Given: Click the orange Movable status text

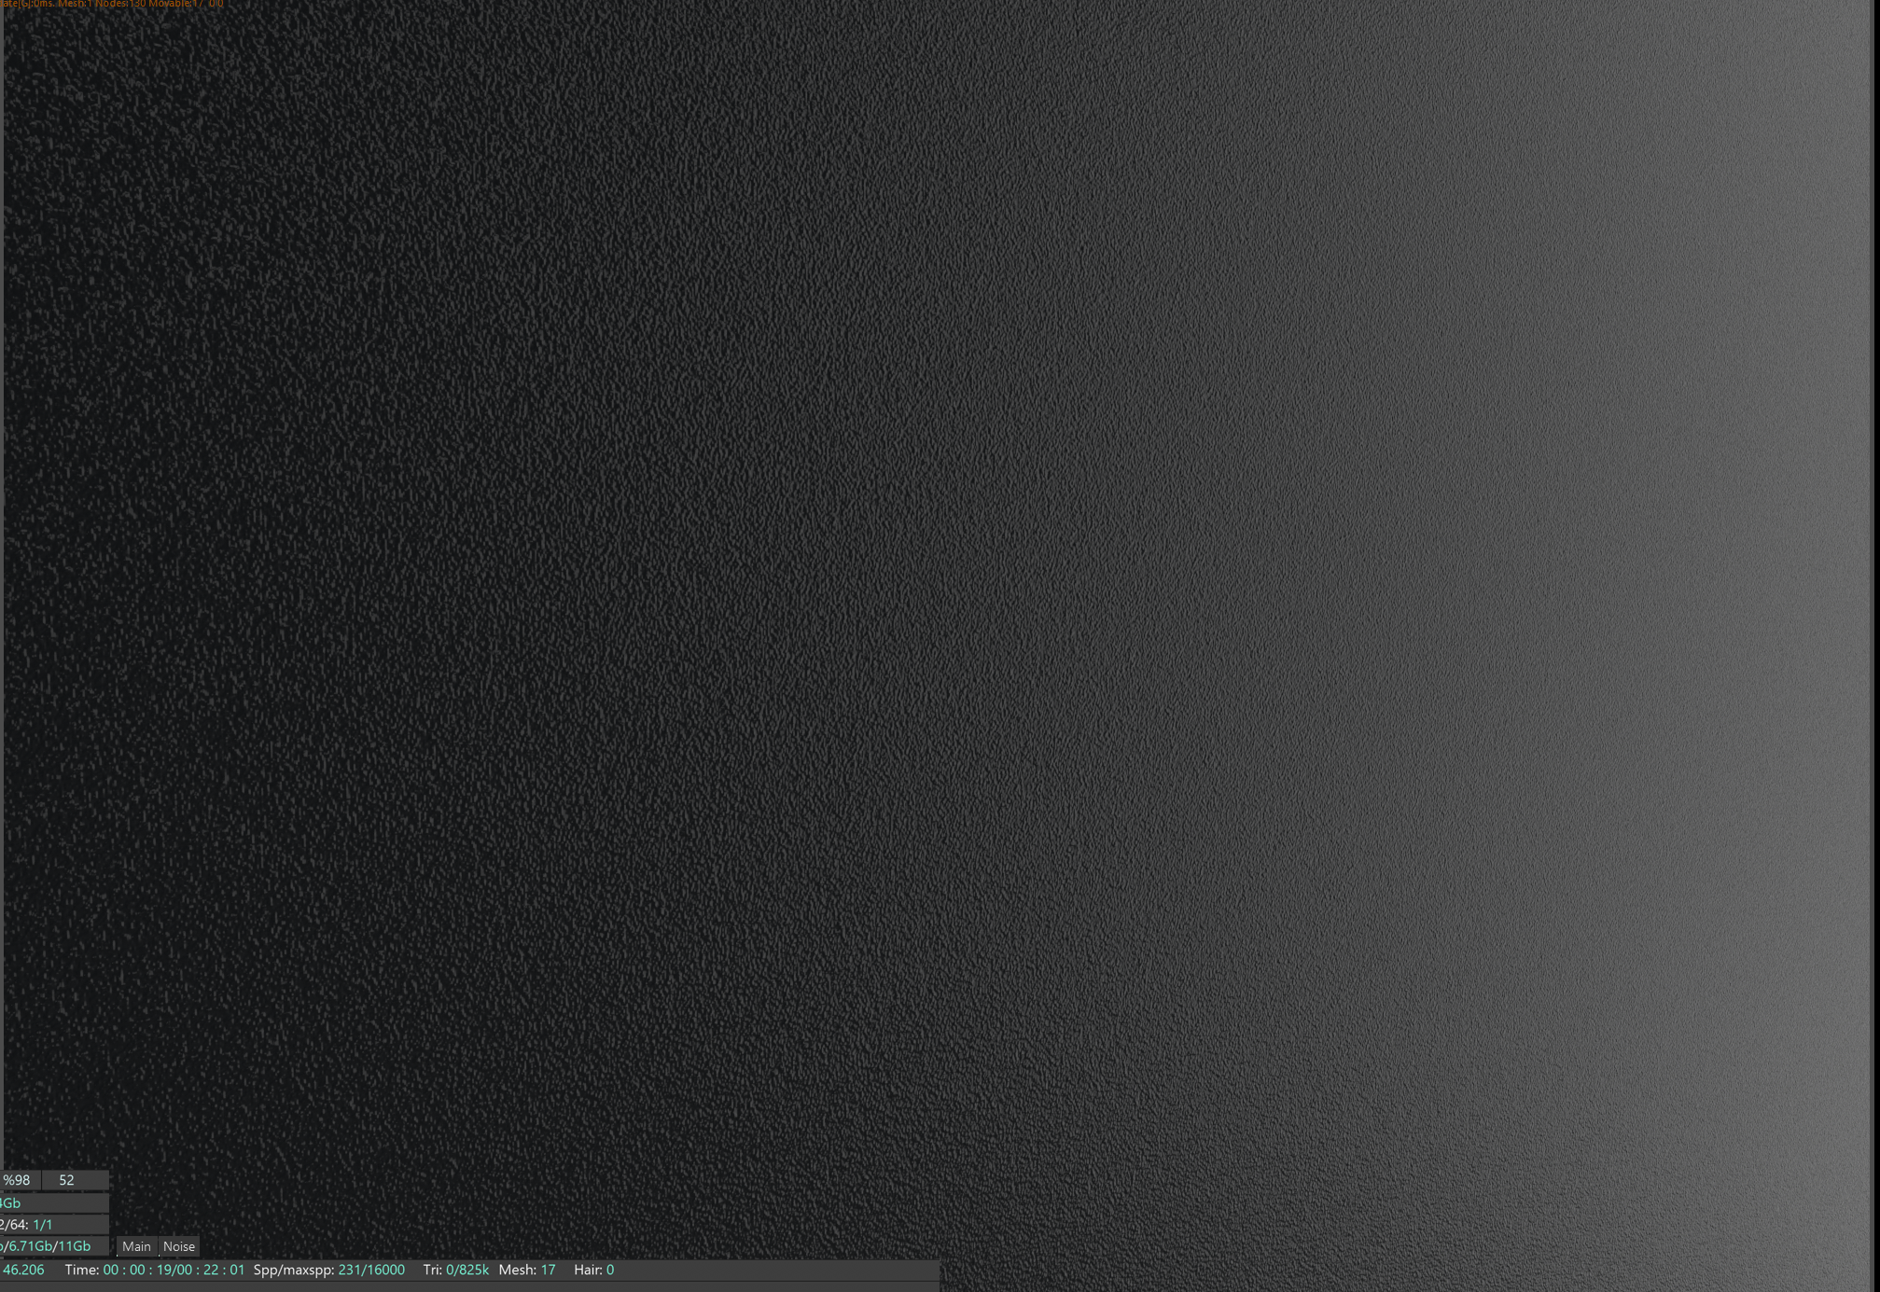Looking at the screenshot, I should [175, 4].
